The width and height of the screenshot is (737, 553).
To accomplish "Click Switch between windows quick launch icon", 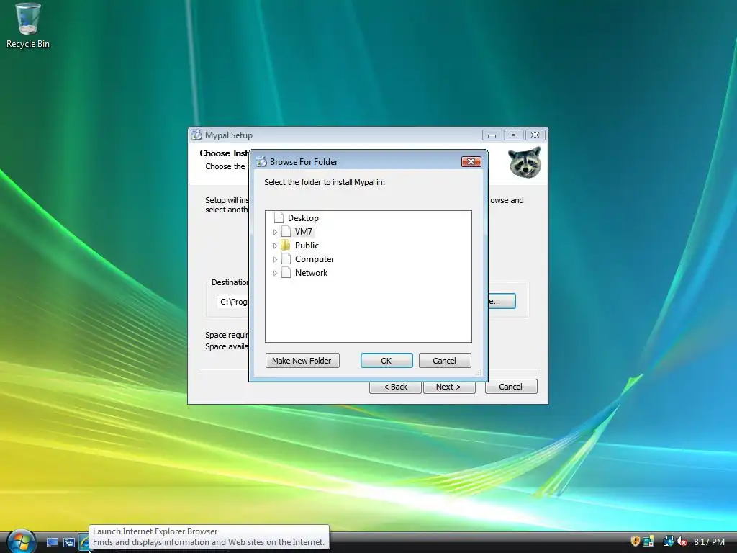I will (x=69, y=542).
